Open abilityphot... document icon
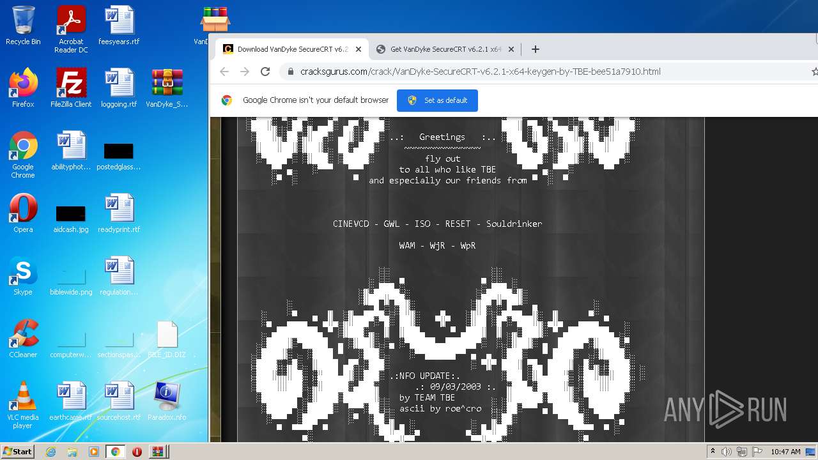 [71, 151]
